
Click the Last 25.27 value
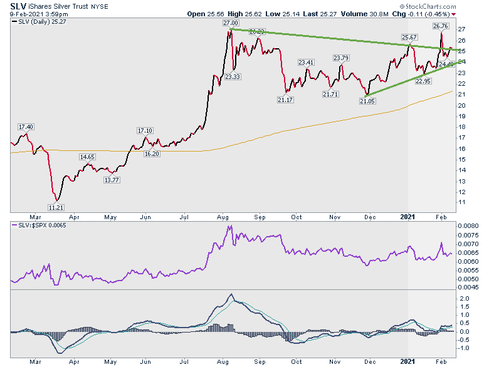point(320,14)
